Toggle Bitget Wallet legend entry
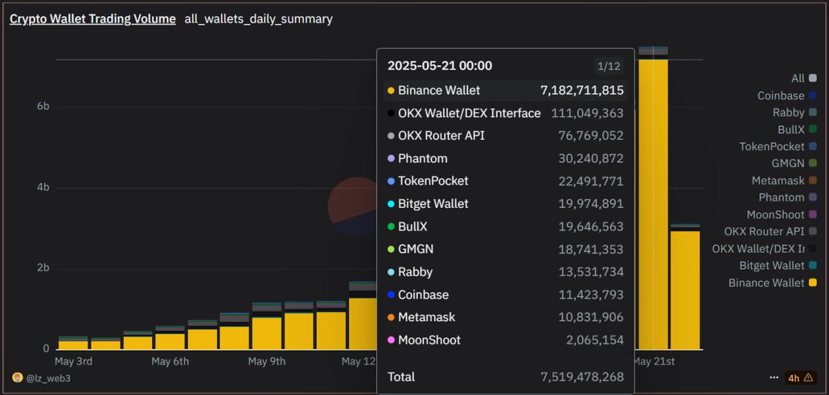Viewport: 829px width, 395px height. tap(778, 265)
